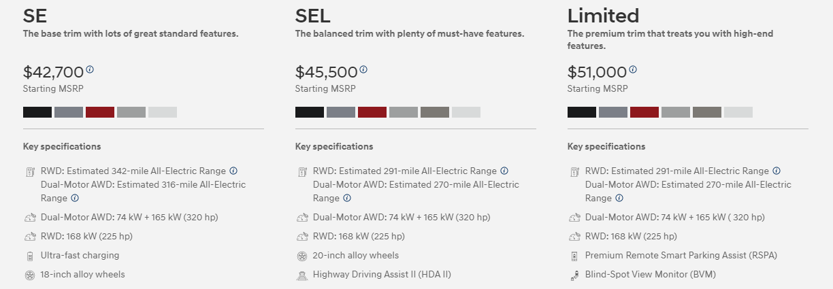Click info icon next to $45,500 price
The height and width of the screenshot is (289, 833).
tap(363, 69)
